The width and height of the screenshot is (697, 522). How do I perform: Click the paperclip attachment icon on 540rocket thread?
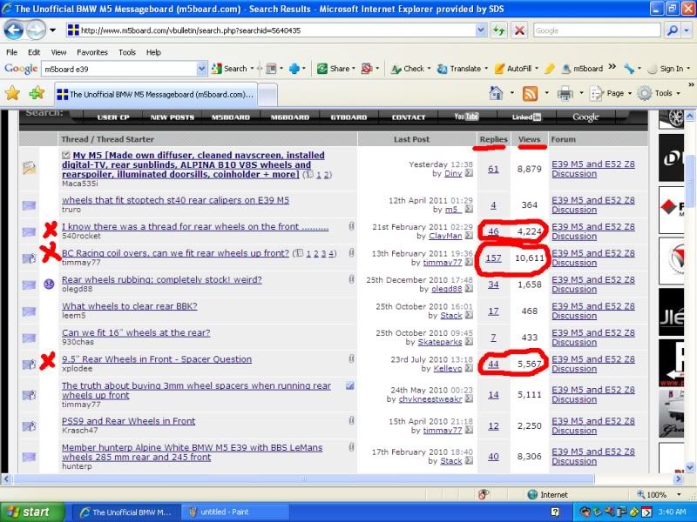click(351, 226)
